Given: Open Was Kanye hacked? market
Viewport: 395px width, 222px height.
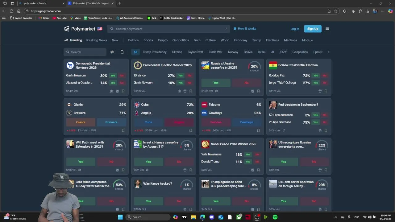Looking at the screenshot, I should point(157,183).
